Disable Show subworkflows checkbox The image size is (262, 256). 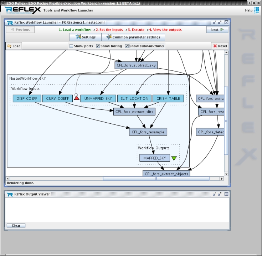(127, 46)
